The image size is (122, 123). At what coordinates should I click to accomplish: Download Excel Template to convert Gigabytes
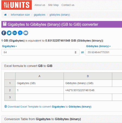50,107
